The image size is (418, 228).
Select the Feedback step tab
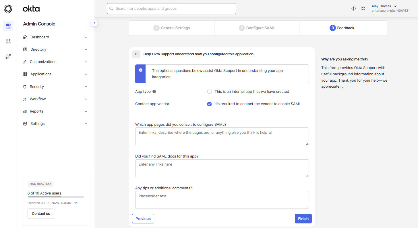coord(343,28)
